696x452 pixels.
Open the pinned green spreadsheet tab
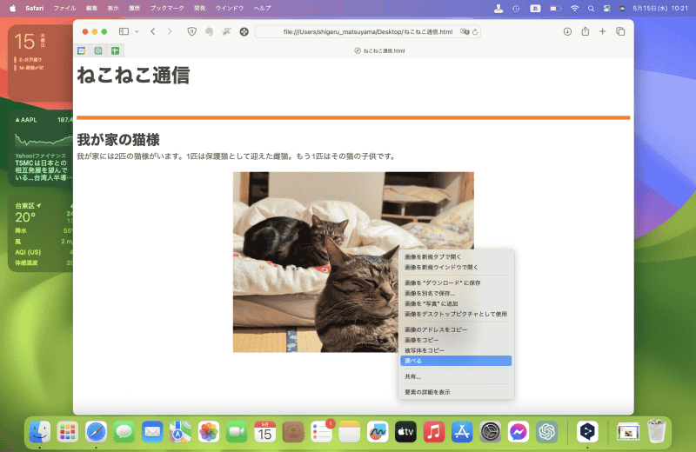pos(115,50)
